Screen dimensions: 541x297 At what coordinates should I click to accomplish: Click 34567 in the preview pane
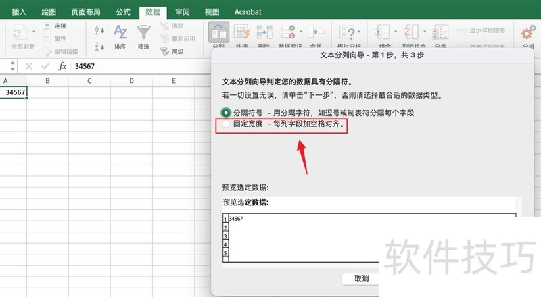click(x=236, y=219)
